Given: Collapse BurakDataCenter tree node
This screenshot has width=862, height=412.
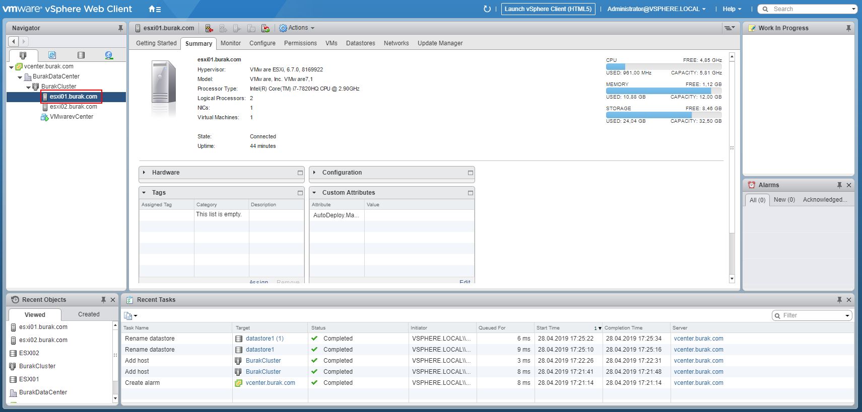Looking at the screenshot, I should (x=20, y=77).
